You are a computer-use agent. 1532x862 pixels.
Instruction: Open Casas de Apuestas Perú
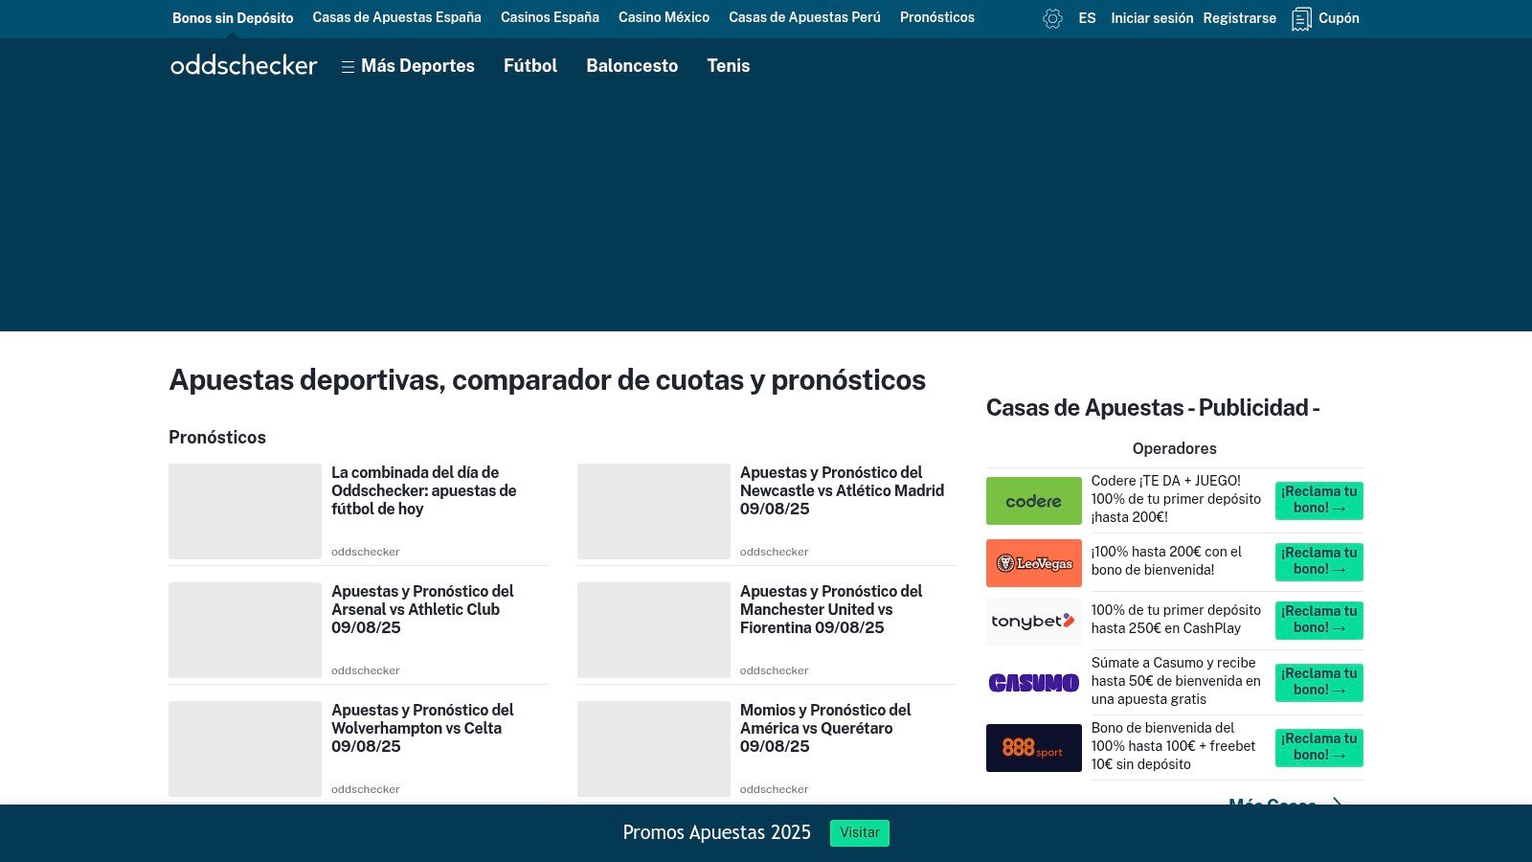804,17
